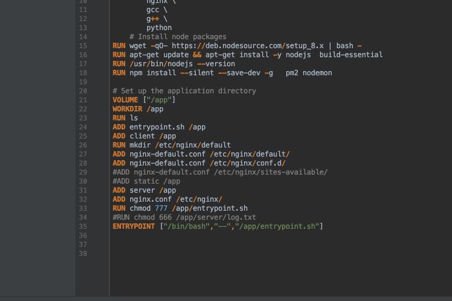Click the "WORKDIR /app" line
This screenshot has width=452, height=301.
(138, 109)
